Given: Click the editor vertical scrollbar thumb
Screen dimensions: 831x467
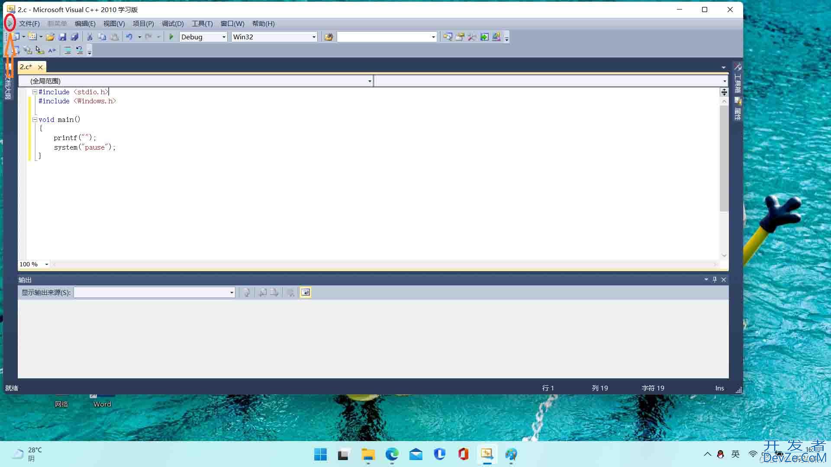Looking at the screenshot, I should (x=724, y=159).
